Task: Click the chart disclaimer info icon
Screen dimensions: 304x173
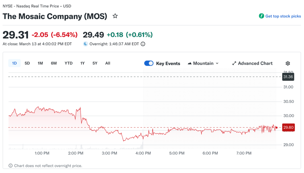Action: click(x=11, y=166)
